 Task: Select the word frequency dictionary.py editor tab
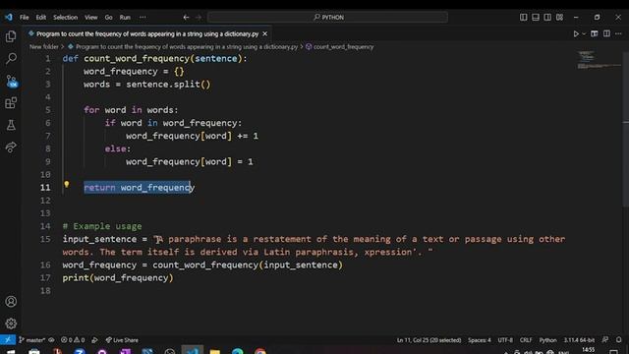coord(146,34)
